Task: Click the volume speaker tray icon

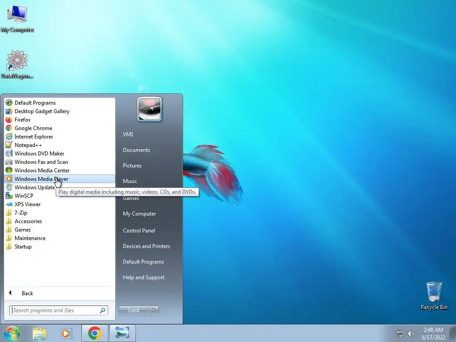Action: [x=411, y=334]
